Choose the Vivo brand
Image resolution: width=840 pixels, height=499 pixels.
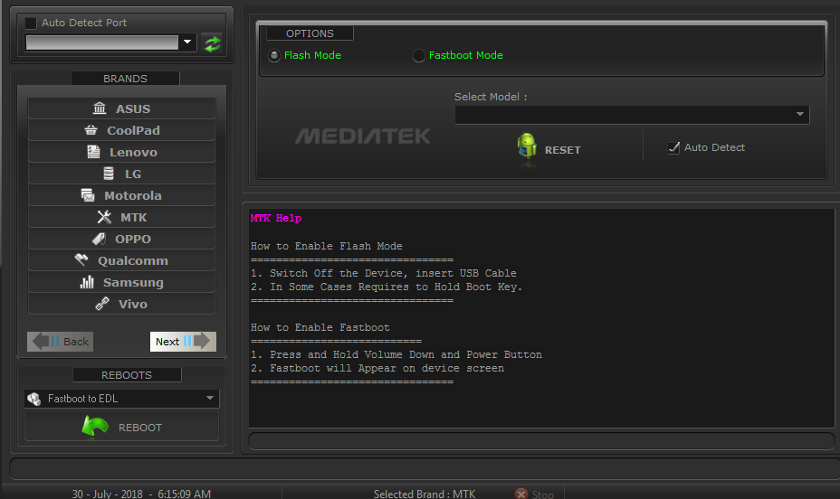pos(121,304)
